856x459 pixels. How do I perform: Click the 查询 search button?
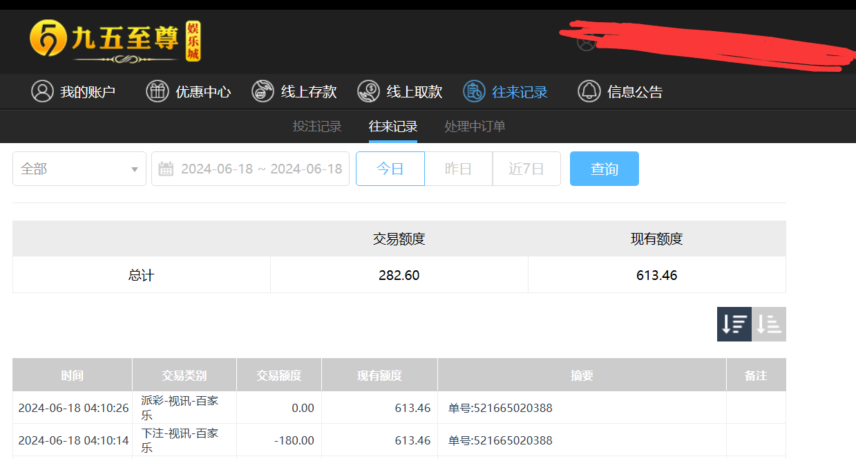(x=604, y=169)
